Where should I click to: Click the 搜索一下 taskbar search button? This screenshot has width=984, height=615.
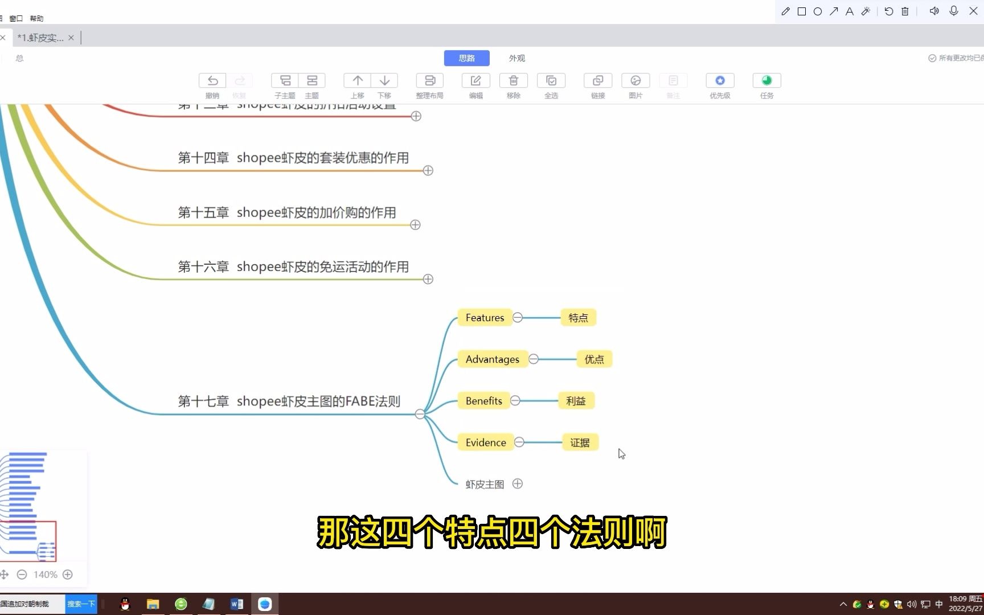coord(81,604)
